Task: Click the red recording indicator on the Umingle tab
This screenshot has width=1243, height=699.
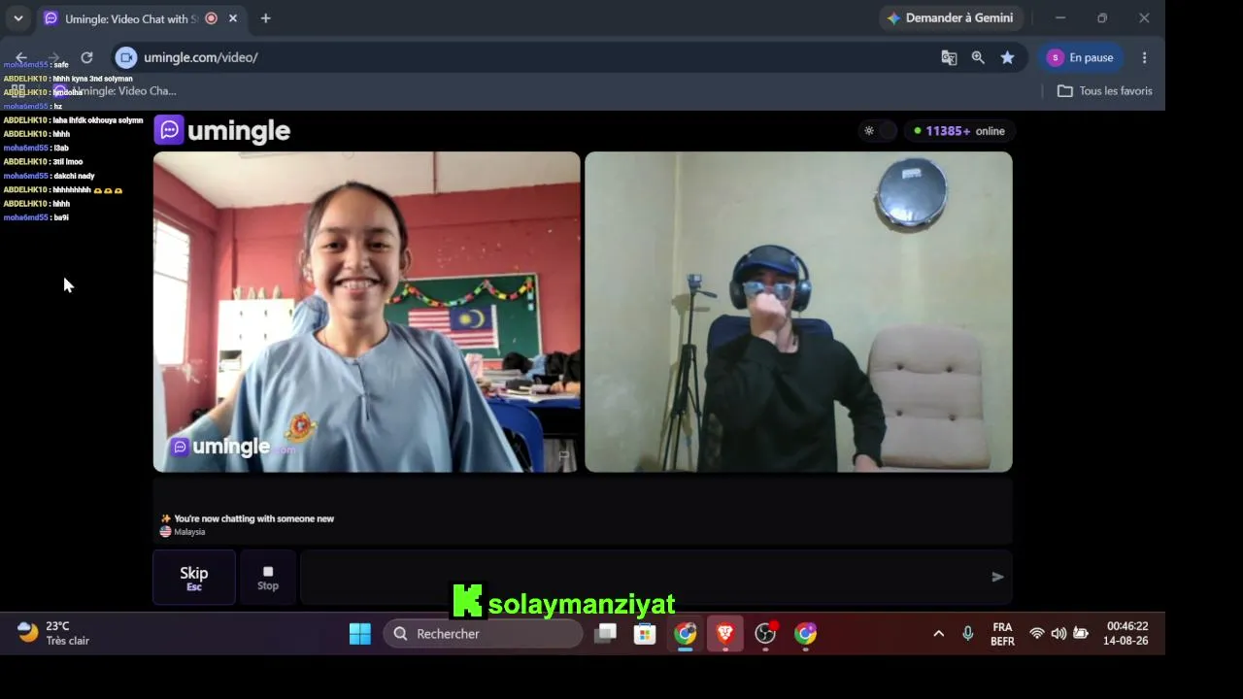Action: 211,18
